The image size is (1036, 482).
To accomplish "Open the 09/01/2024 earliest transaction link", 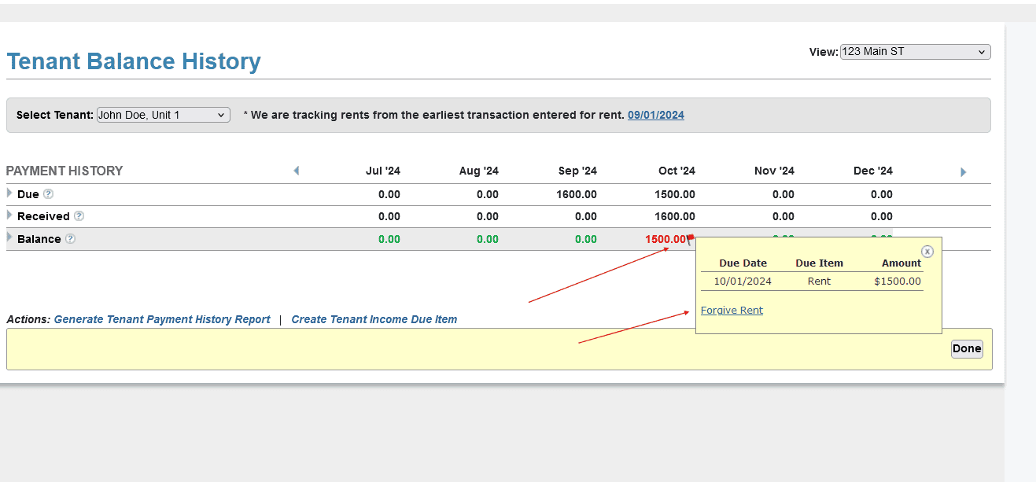I will click(x=655, y=115).
